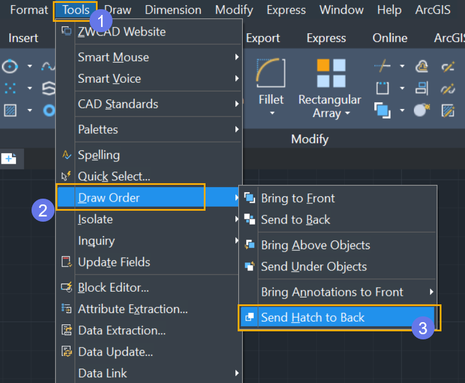Expand the Fillet dropdown arrow

[x=272, y=113]
